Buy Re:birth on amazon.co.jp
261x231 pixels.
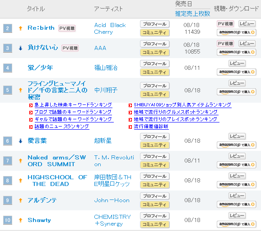click(236, 32)
